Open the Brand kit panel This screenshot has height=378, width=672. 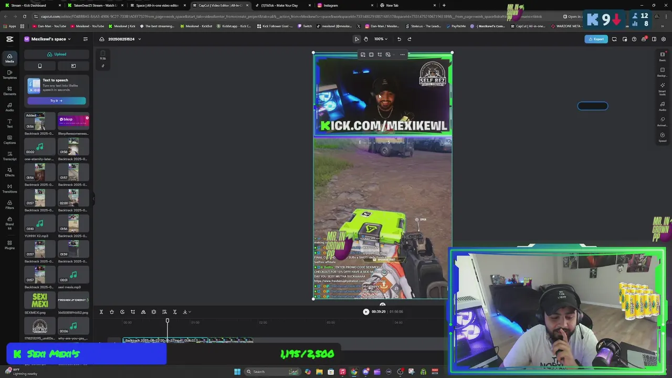pos(9,223)
